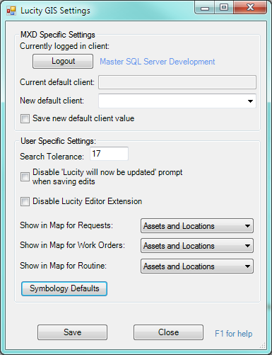Expand Show in Map for Requests dropdown
Viewport: 272px width, 355px height.
197,226
